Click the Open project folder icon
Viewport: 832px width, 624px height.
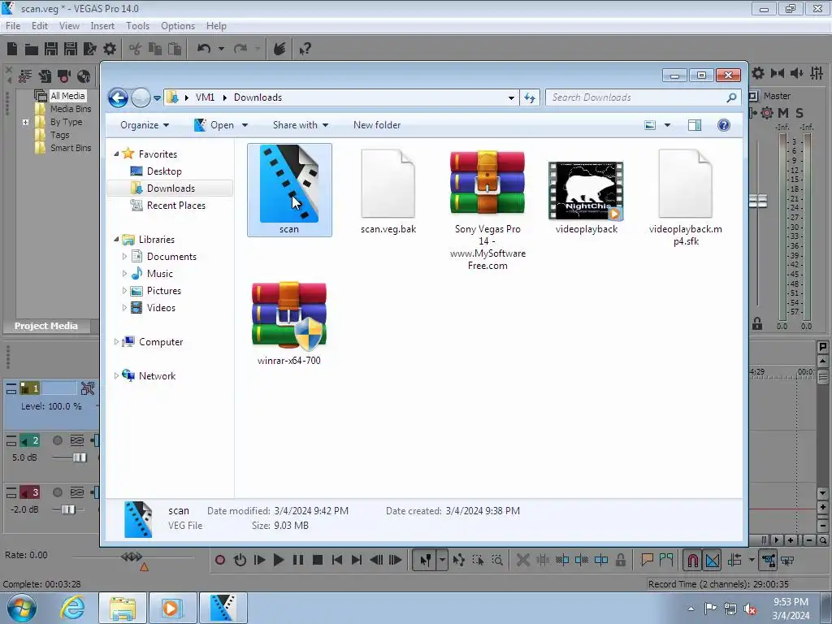(32, 50)
